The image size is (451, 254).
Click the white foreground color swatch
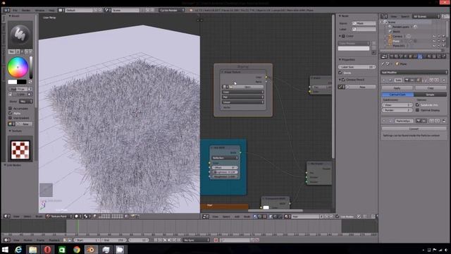[13, 82]
